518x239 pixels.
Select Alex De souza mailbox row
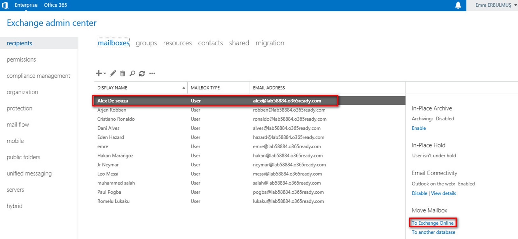pos(250,101)
